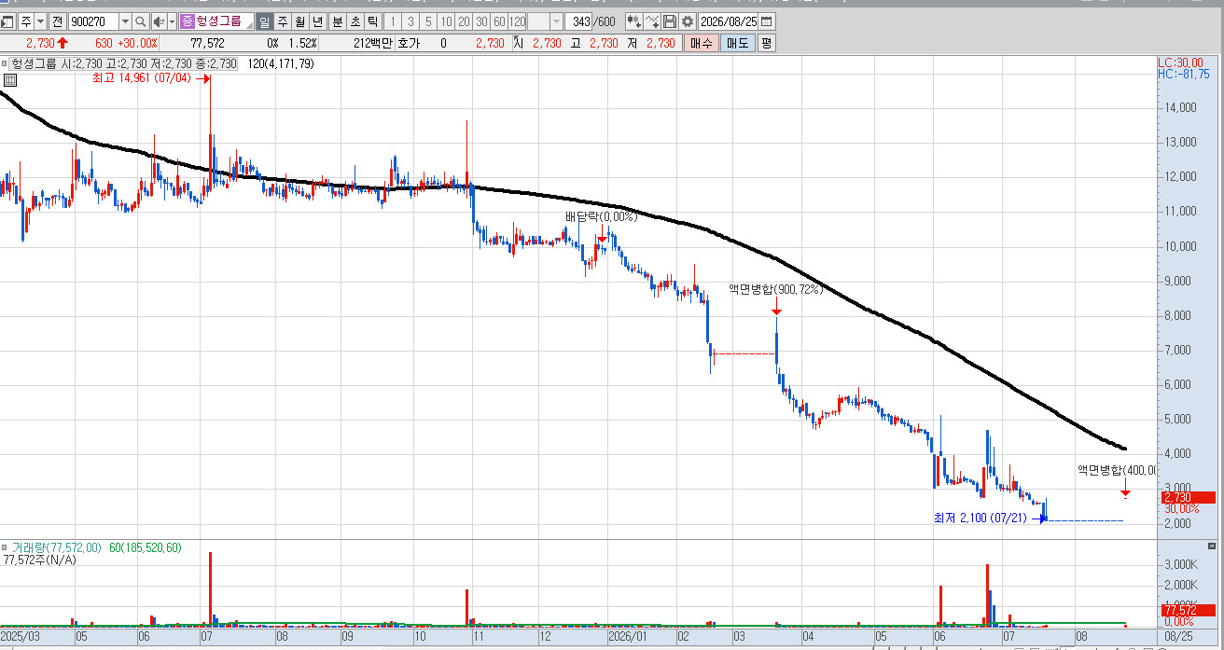Choose interval 20 preset
Screen dimensions: 1224x650
(x=464, y=21)
